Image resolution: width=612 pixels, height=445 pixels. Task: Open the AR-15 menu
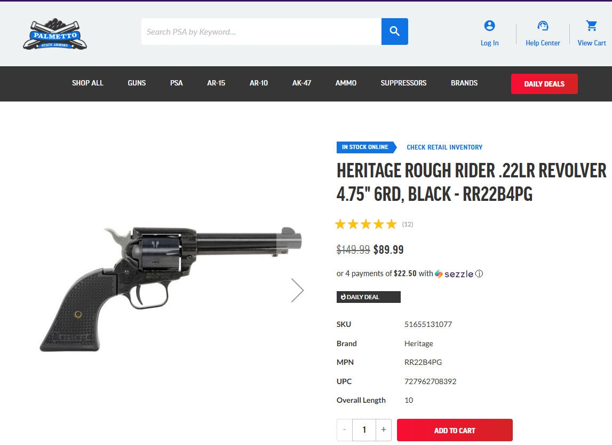(x=216, y=83)
